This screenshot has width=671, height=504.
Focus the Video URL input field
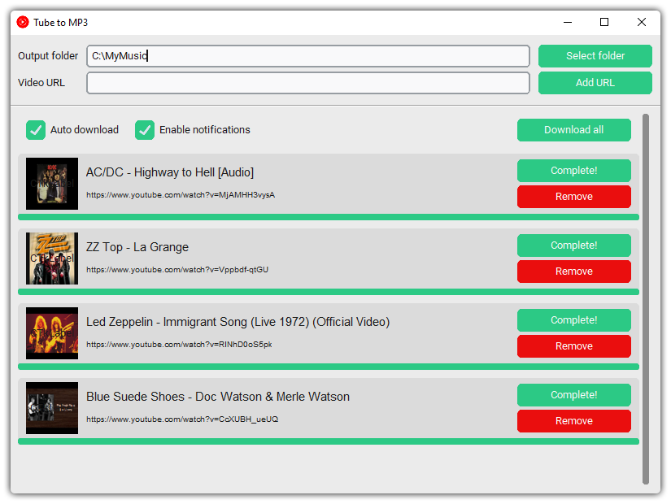point(308,83)
